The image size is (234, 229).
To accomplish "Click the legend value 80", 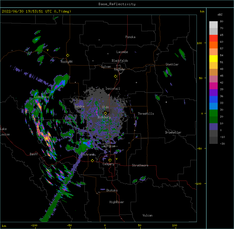I will pyautogui.click(x=222, y=21).
